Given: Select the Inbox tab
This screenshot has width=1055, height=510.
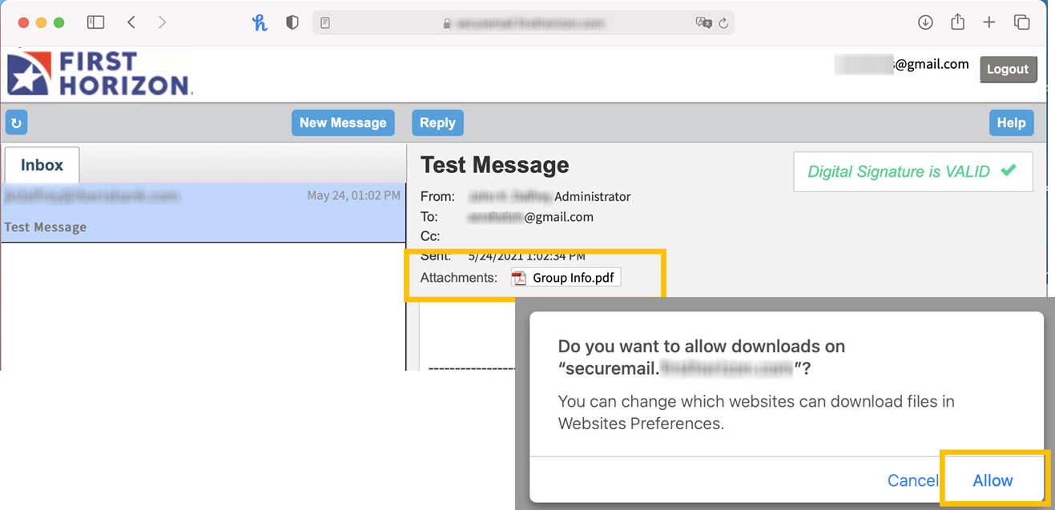Looking at the screenshot, I should [x=42, y=165].
